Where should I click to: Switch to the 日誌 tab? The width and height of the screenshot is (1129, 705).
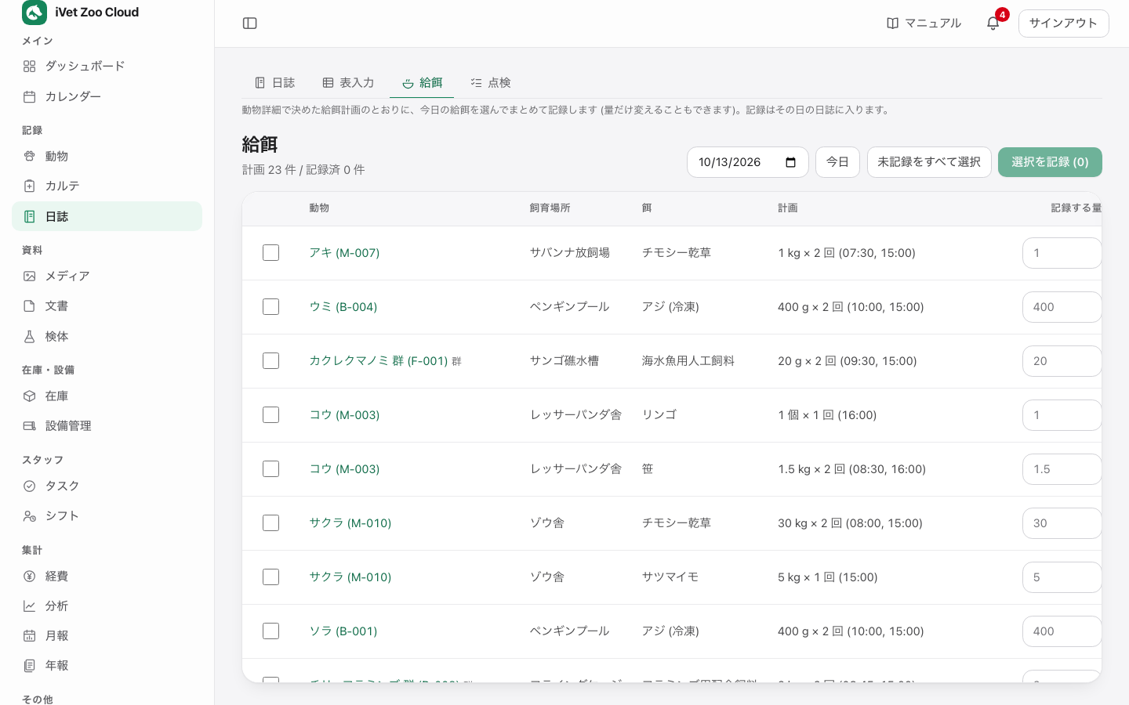(x=275, y=82)
